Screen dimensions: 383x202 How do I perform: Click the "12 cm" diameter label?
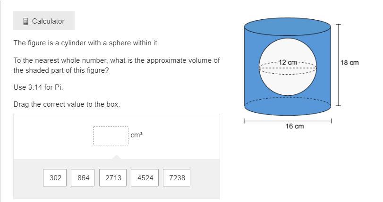(288, 62)
